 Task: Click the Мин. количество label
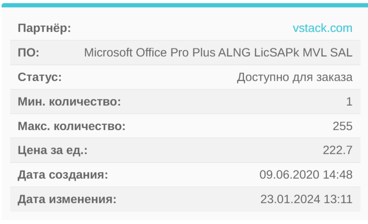tap(69, 102)
